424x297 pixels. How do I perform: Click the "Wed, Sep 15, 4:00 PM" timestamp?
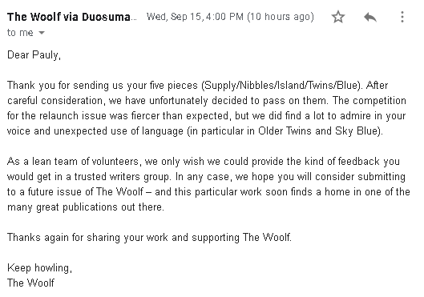pyautogui.click(x=196, y=17)
